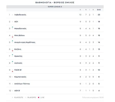Click the green up arrow beside Αιολικός

pos(13,61)
